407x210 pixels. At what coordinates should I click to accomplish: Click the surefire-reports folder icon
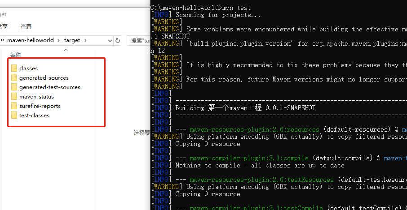pos(14,106)
